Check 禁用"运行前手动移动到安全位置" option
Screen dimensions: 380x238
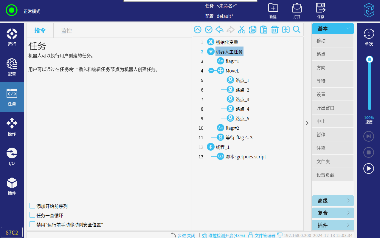point(32,224)
